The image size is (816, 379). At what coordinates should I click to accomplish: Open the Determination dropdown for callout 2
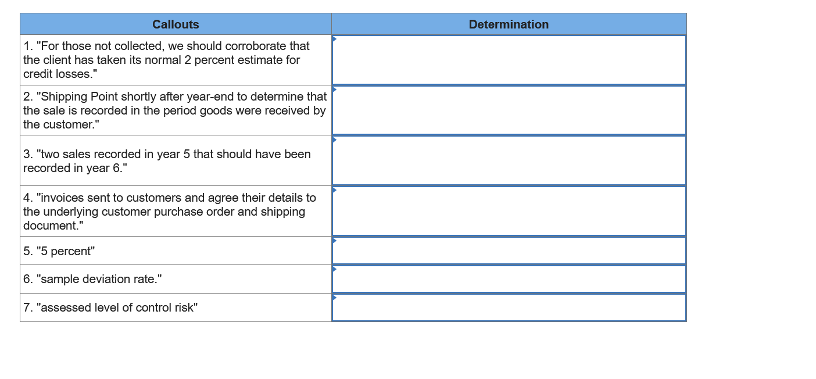pos(334,88)
